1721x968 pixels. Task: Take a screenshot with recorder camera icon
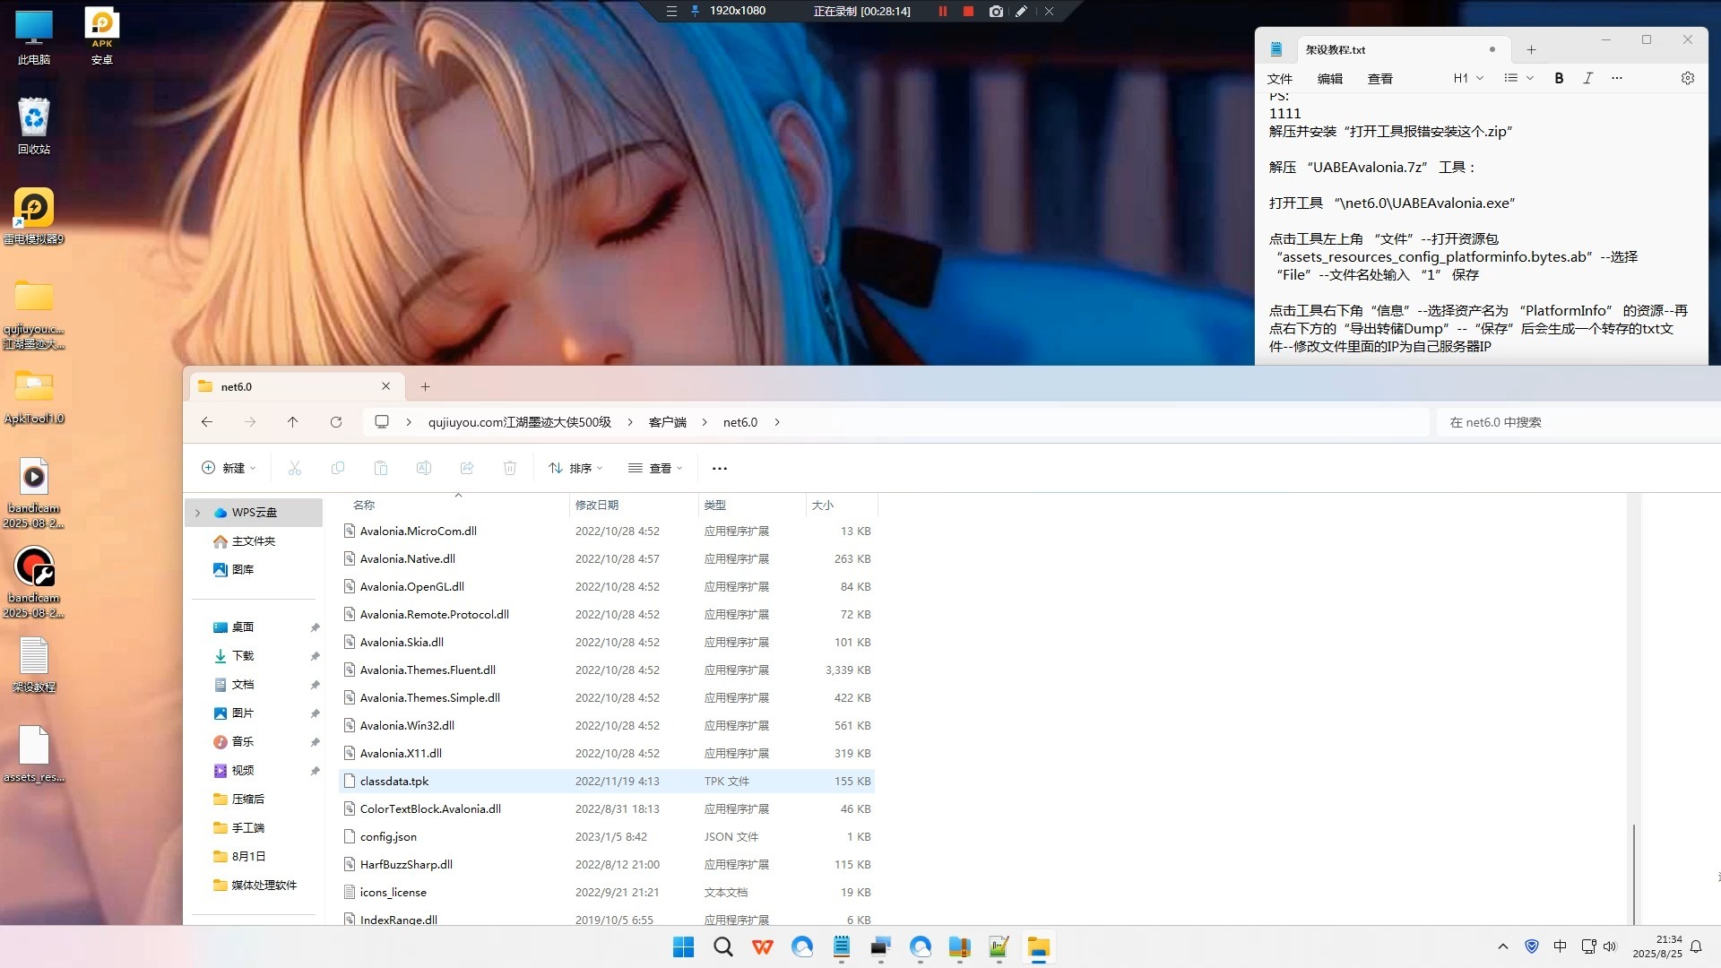(996, 12)
